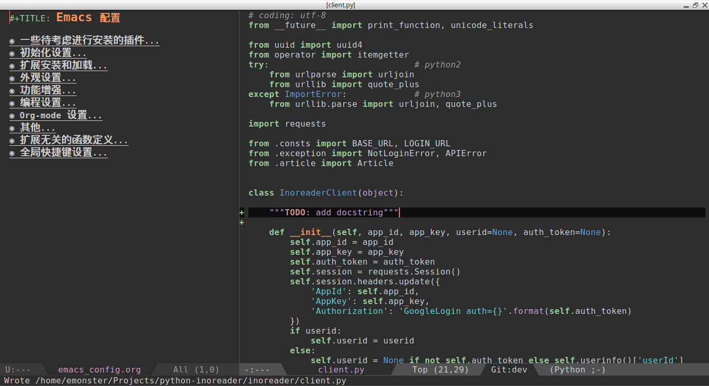The image size is (709, 386).
Task: Click the bullet before 全局快捷键设置
Action: pyautogui.click(x=12, y=153)
